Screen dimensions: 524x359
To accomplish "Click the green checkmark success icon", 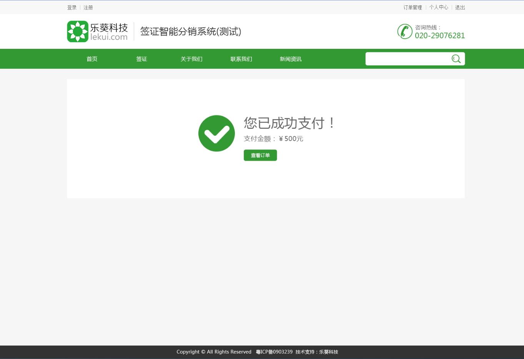I will (x=216, y=133).
